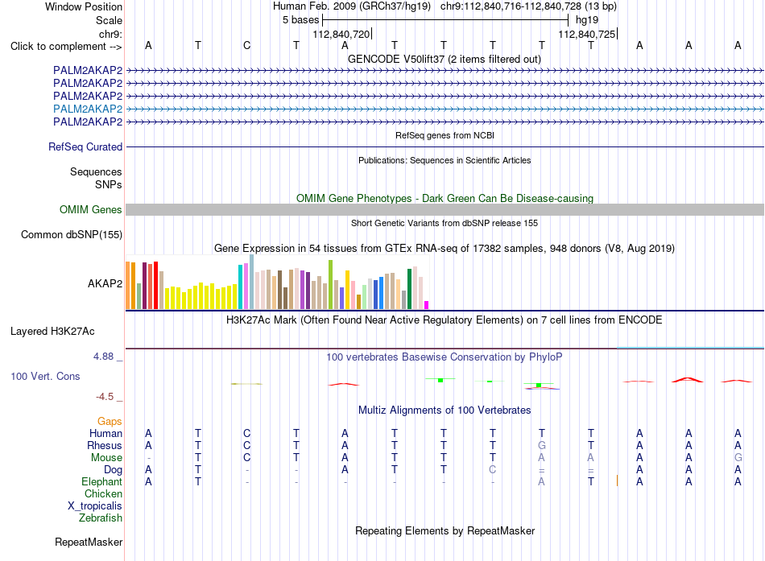The height and width of the screenshot is (561, 765).
Task: Click the 100 Vert. Cons label
Action: click(45, 376)
